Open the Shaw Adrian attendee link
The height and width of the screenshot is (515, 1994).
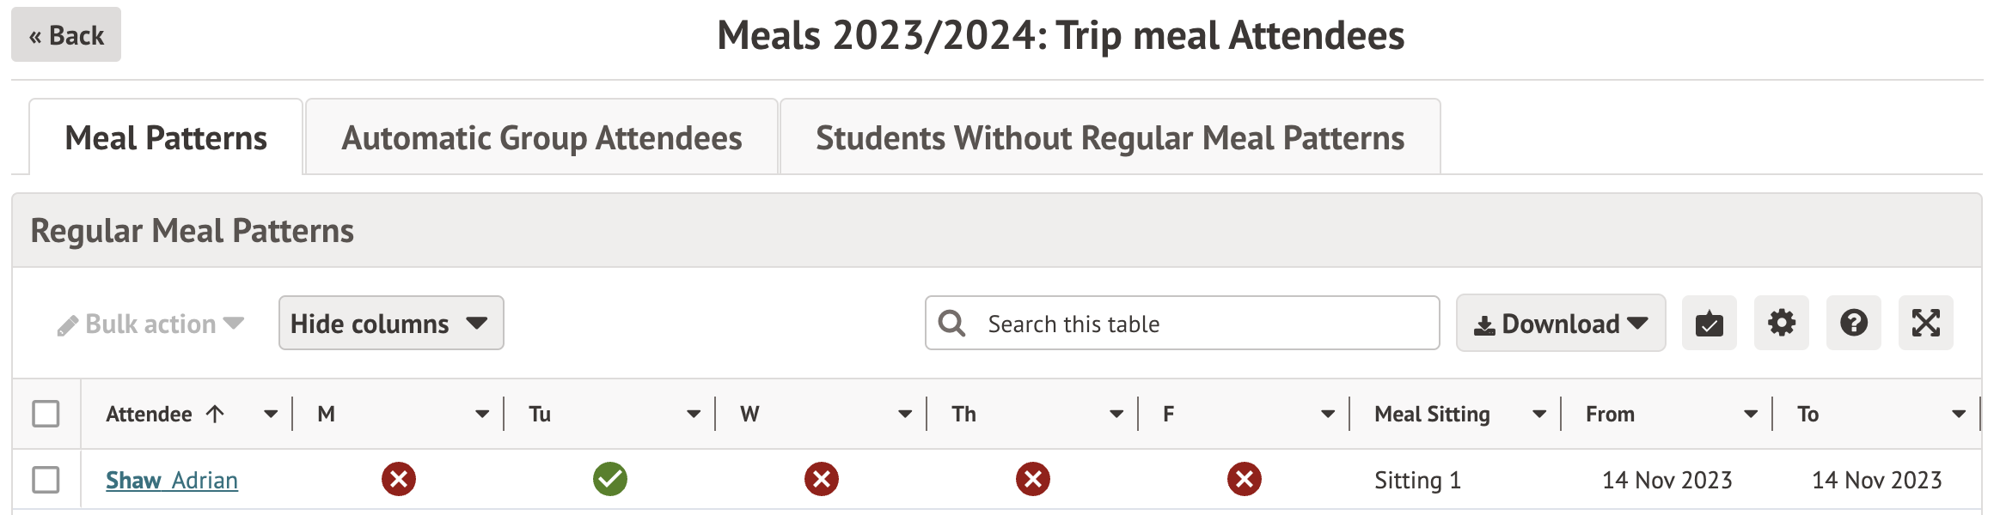tap(172, 480)
